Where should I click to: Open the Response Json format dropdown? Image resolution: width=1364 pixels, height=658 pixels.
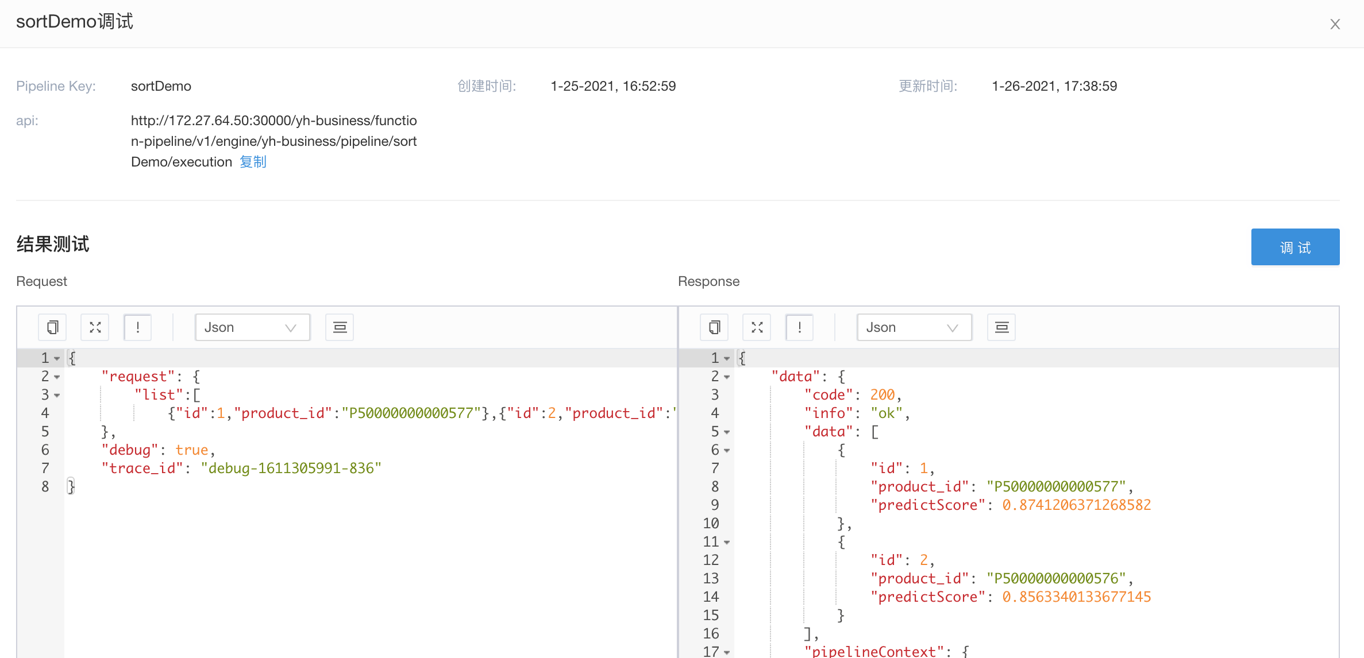915,327
